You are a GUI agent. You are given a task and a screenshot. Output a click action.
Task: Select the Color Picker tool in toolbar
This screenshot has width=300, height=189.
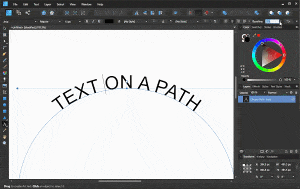4,130
